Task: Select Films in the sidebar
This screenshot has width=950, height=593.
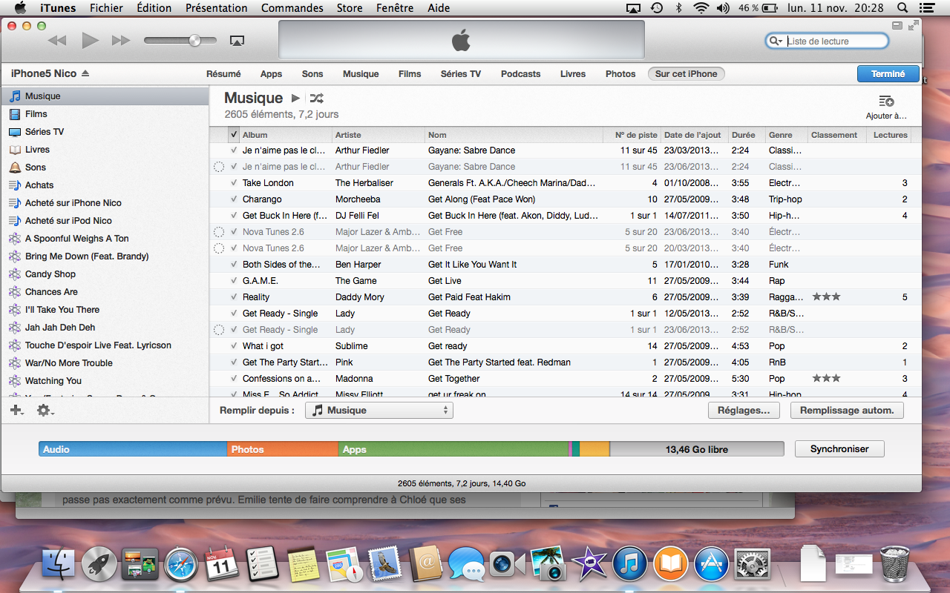Action: pyautogui.click(x=105, y=114)
